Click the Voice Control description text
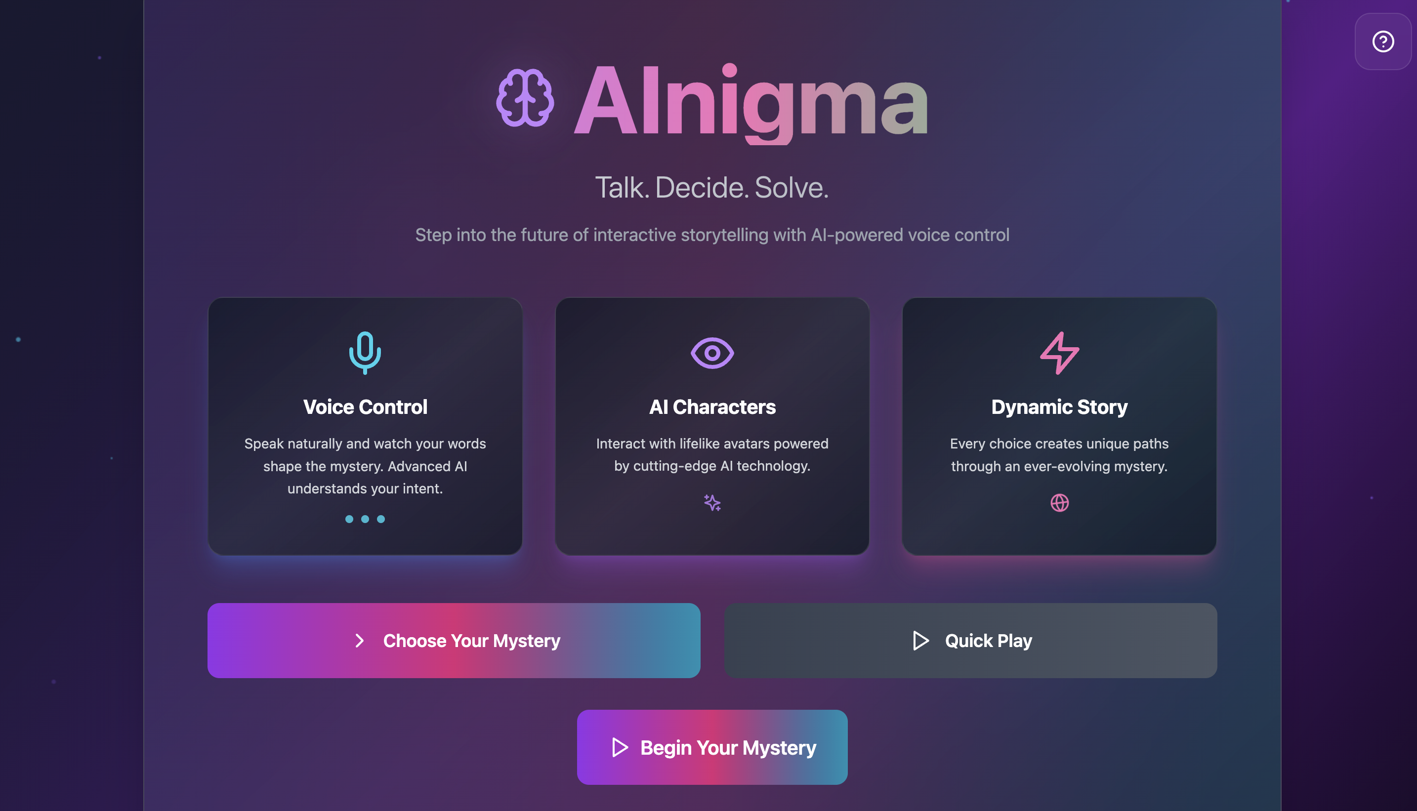This screenshot has height=811, width=1417. (365, 466)
